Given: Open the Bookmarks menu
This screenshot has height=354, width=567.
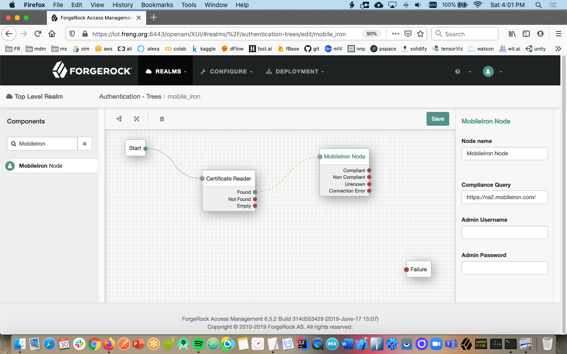Looking at the screenshot, I should (x=157, y=5).
